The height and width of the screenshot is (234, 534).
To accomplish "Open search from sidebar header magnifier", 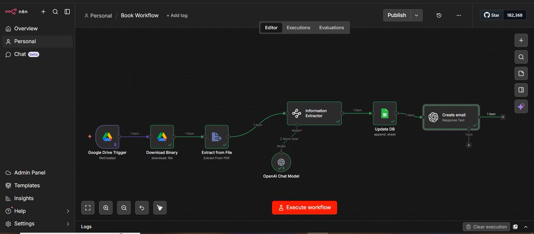I will tap(55, 12).
